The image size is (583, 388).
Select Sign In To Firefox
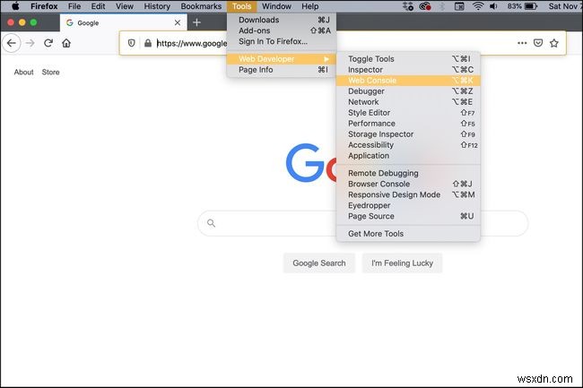282,41
